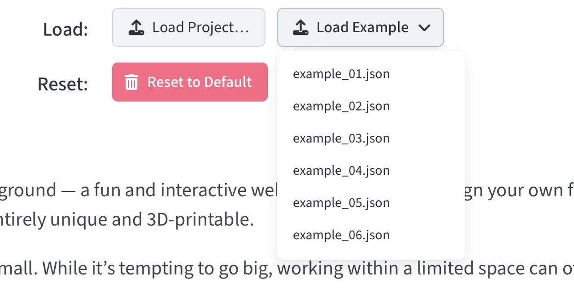Click the word "ground" in the description

[28, 191]
